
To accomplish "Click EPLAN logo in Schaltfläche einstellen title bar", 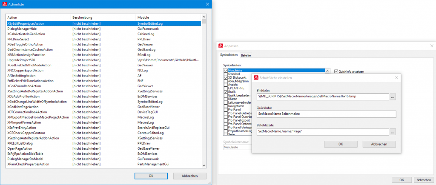I will (256, 78).
